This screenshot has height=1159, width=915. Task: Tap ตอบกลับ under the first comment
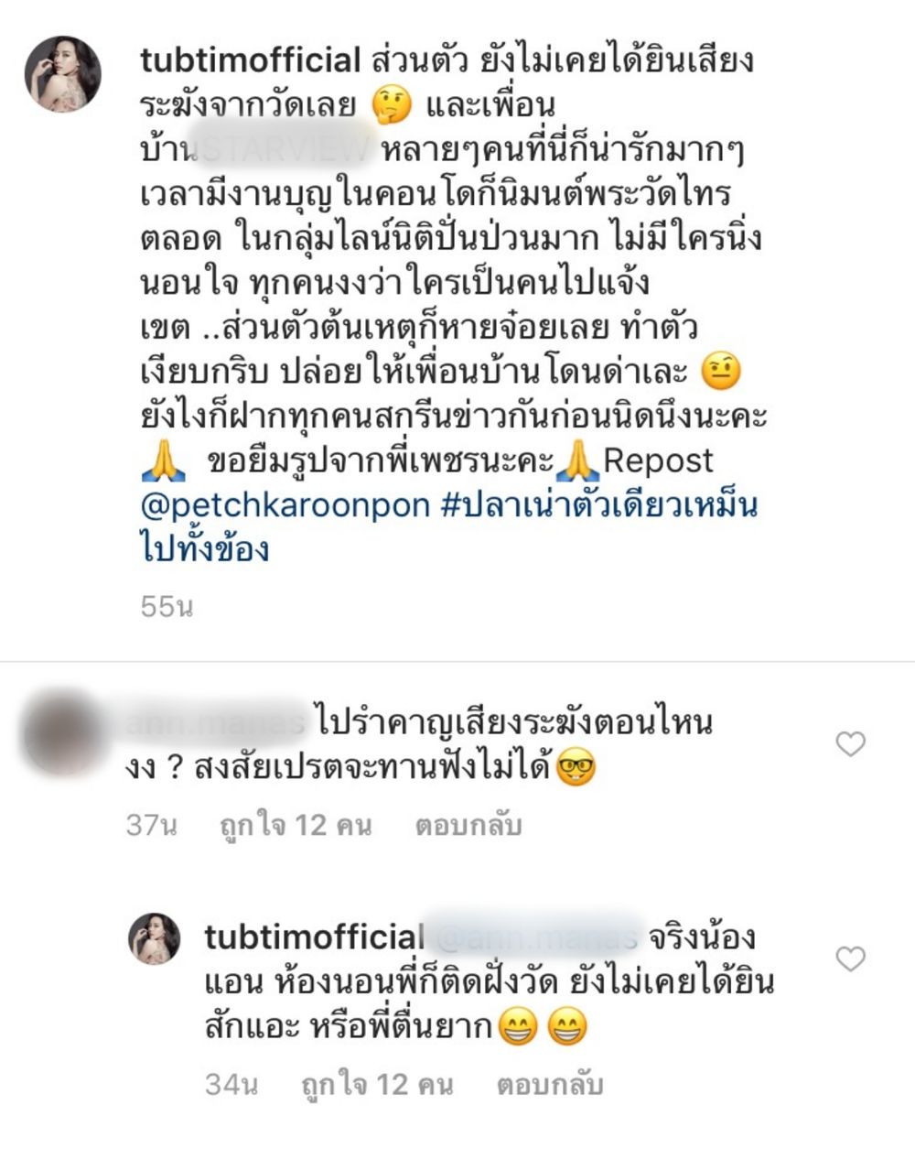pyautogui.click(x=468, y=825)
